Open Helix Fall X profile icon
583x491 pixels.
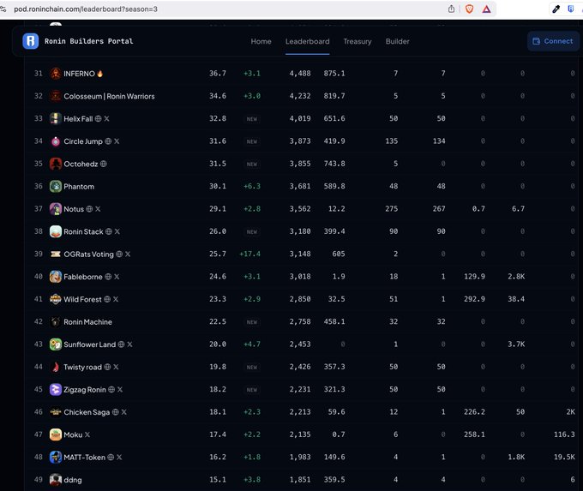coord(106,118)
